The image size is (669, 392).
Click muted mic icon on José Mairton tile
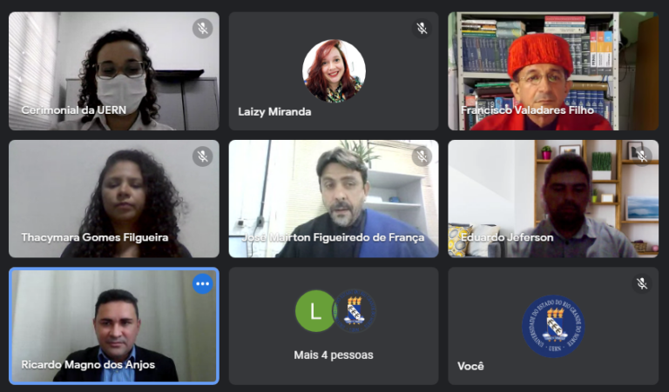click(x=422, y=156)
